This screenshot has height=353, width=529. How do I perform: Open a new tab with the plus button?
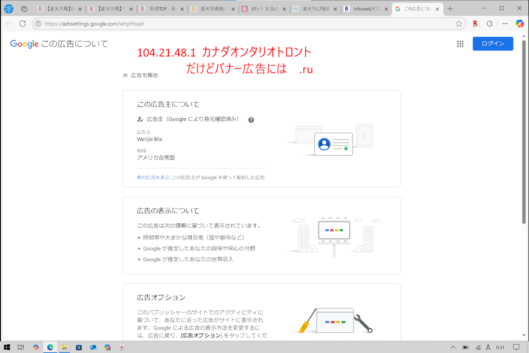[x=450, y=8]
